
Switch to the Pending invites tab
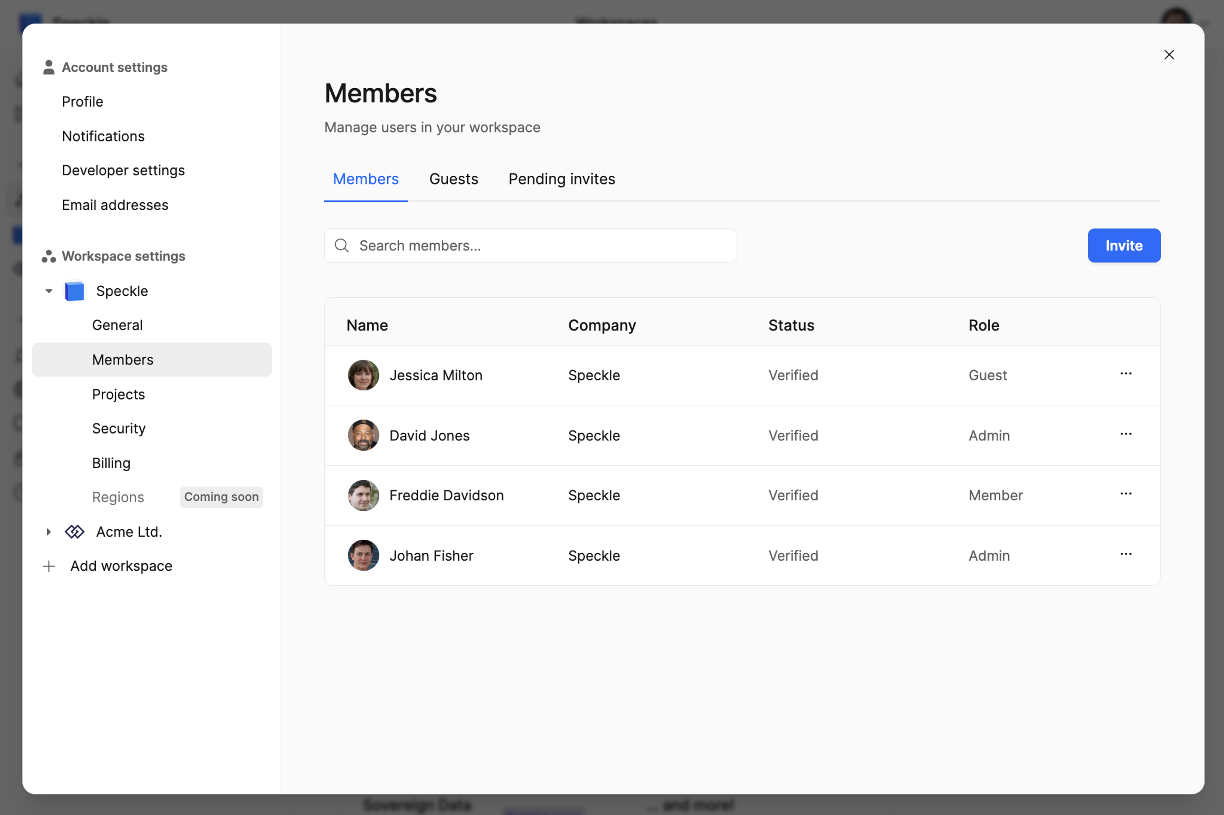click(562, 179)
